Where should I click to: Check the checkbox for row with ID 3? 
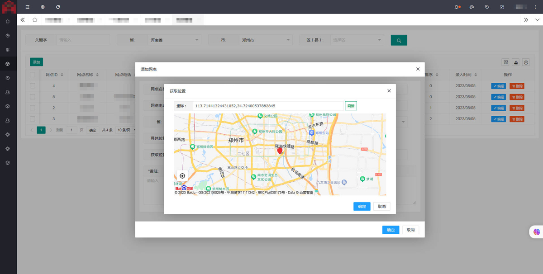coord(33,119)
